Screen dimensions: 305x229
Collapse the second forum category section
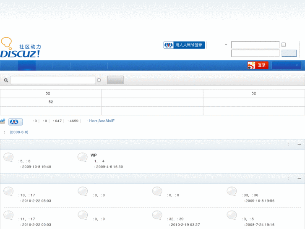coord(300,178)
